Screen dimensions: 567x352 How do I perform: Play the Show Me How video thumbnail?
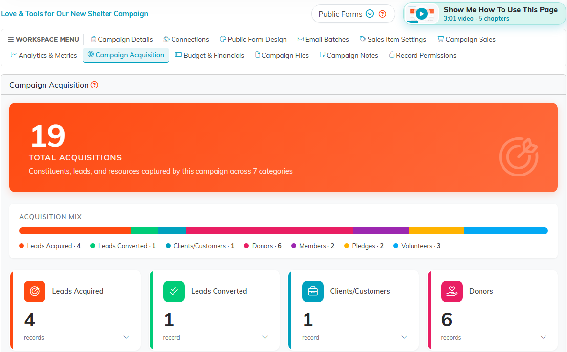[x=421, y=14]
